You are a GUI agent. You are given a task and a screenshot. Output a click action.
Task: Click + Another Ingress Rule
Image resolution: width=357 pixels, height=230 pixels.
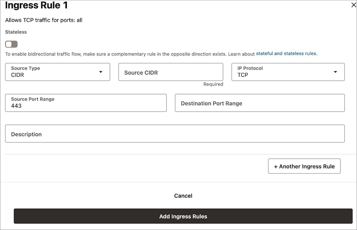[x=304, y=166]
